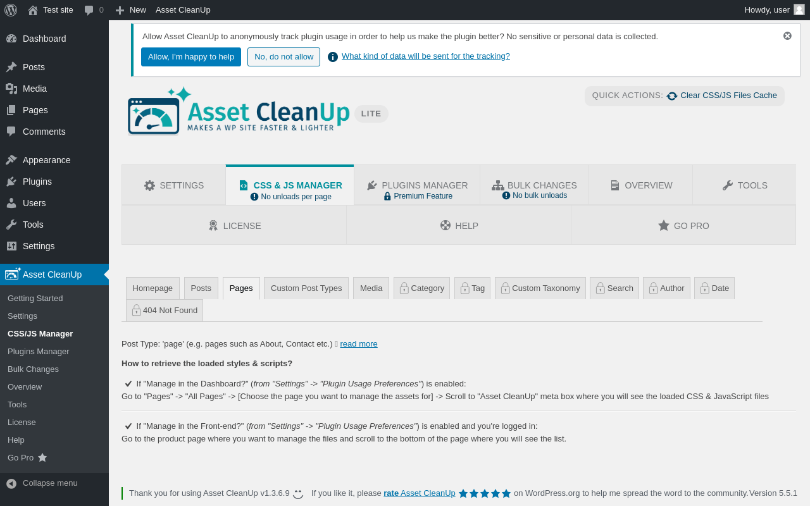Open the Users menu
The height and width of the screenshot is (506, 810).
[54, 203]
